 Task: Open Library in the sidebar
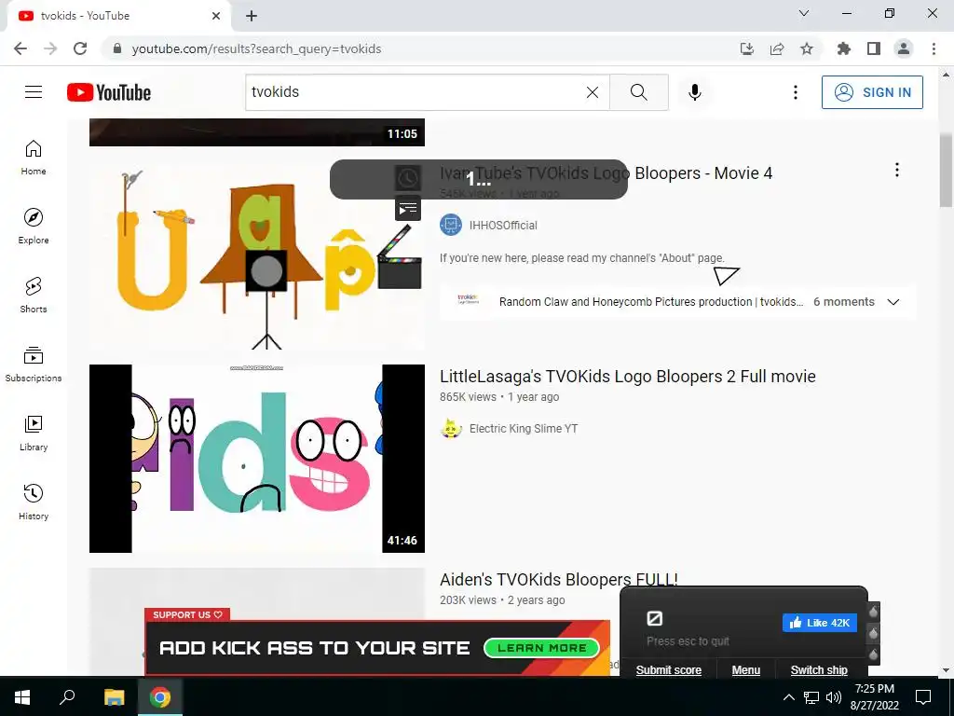pyautogui.click(x=34, y=433)
